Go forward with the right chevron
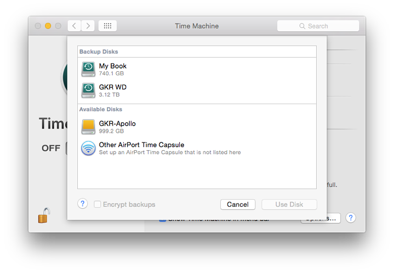This screenshot has height=273, width=394. click(88, 26)
